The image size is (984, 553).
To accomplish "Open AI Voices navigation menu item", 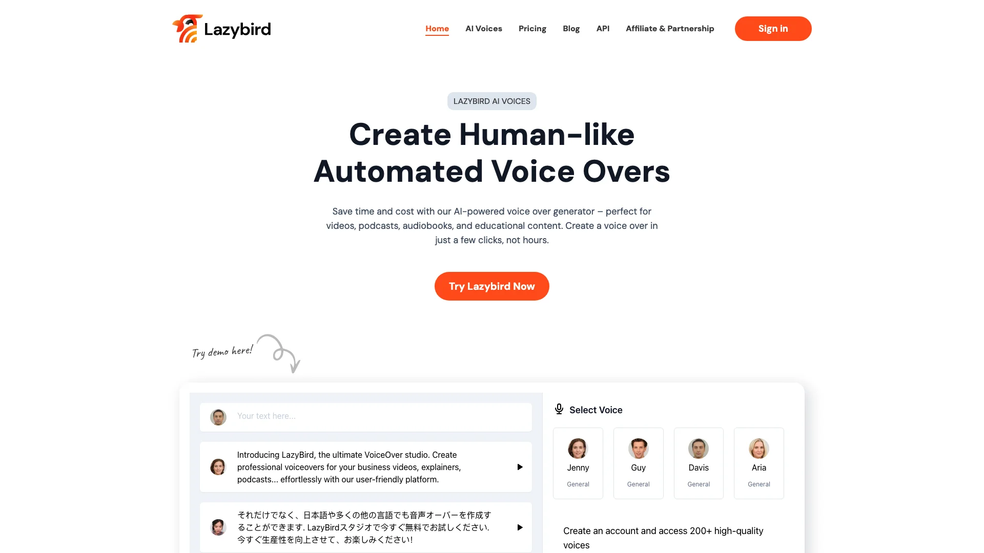I will (484, 28).
